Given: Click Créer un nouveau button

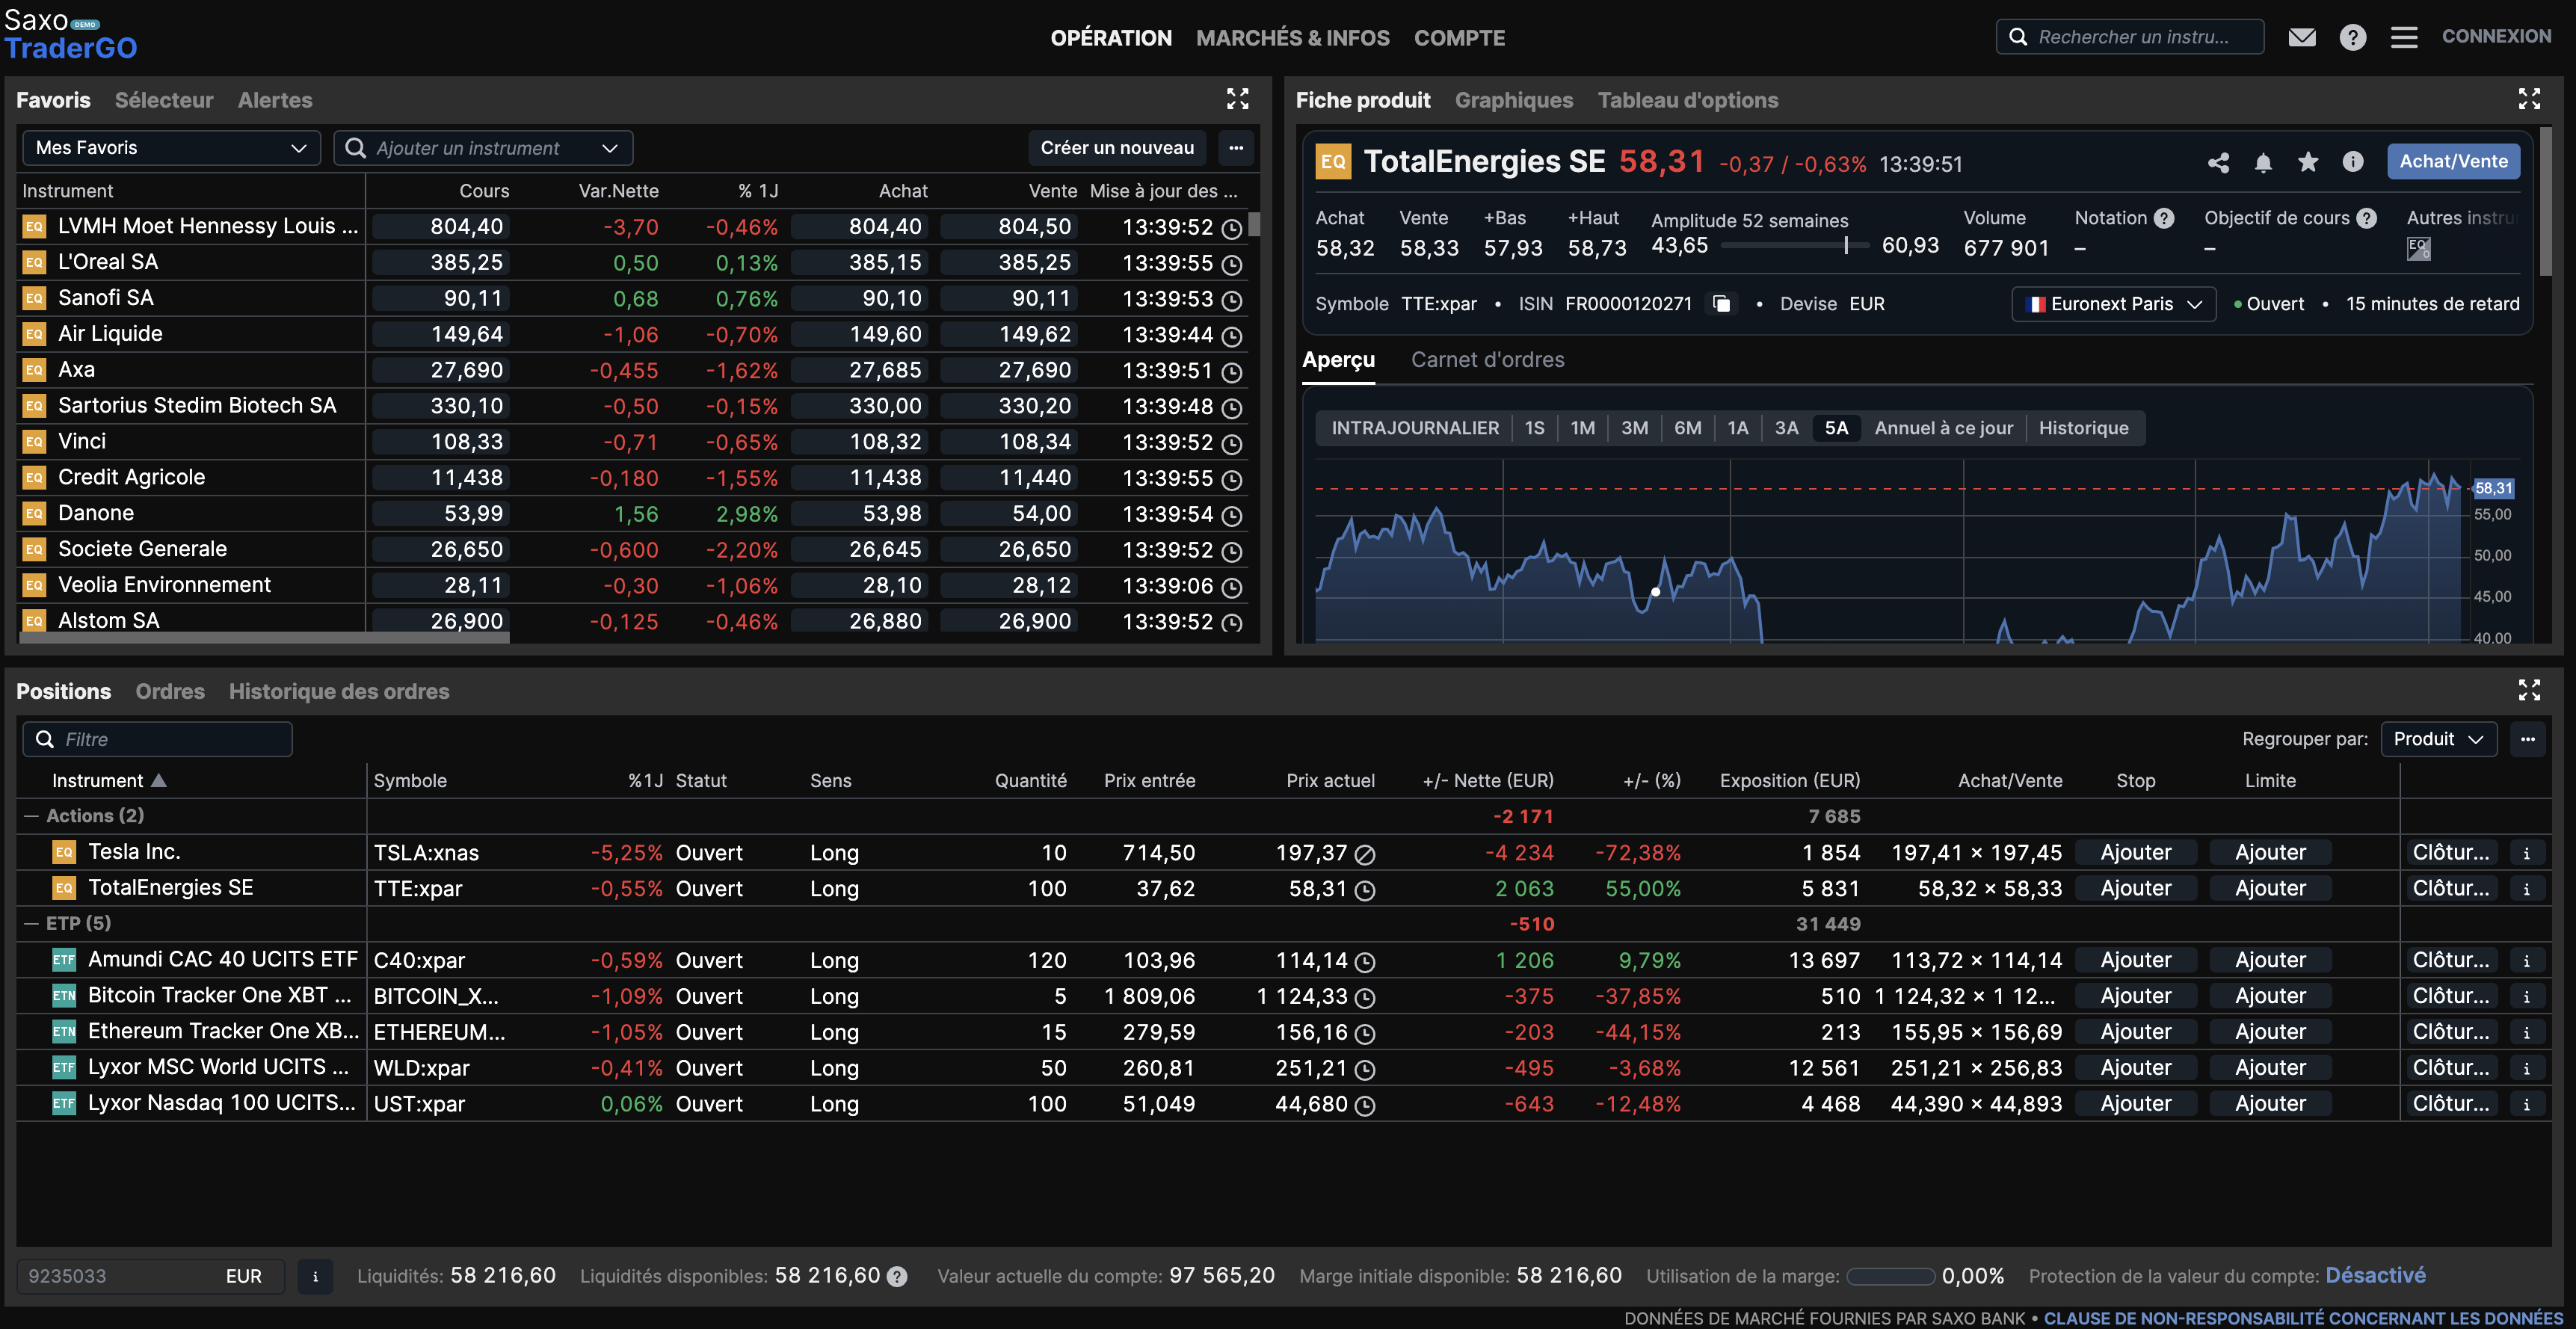Looking at the screenshot, I should point(1117,148).
